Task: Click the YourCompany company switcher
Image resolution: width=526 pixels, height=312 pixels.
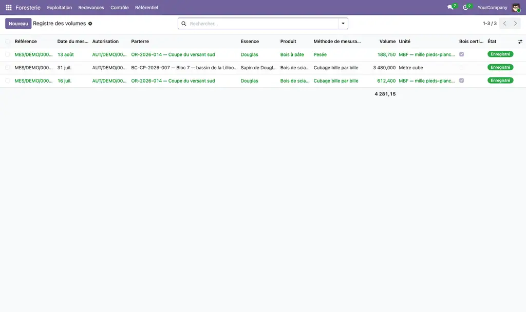Action: click(492, 7)
